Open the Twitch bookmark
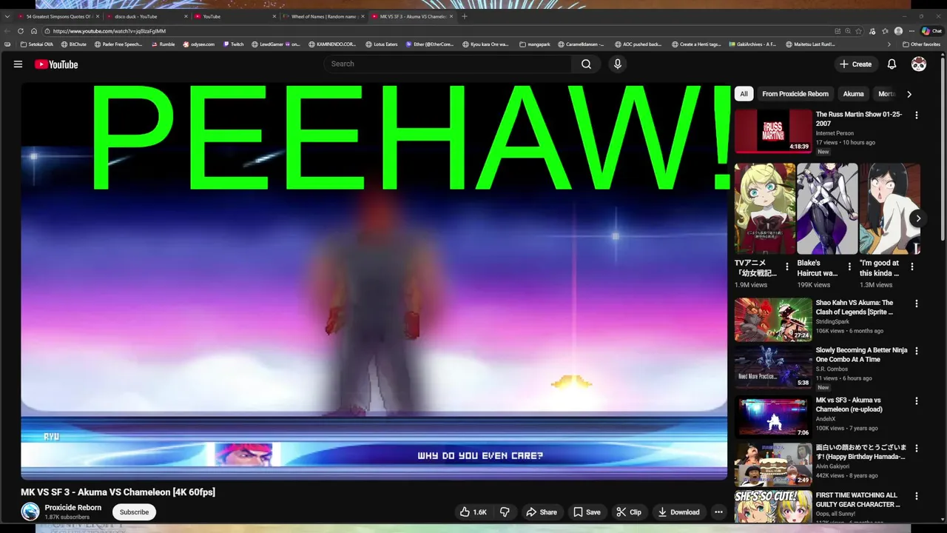The image size is (947, 533). pyautogui.click(x=233, y=44)
